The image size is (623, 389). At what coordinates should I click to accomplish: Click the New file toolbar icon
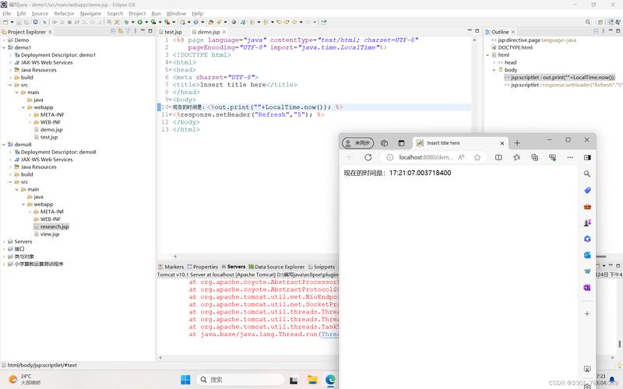(5, 23)
